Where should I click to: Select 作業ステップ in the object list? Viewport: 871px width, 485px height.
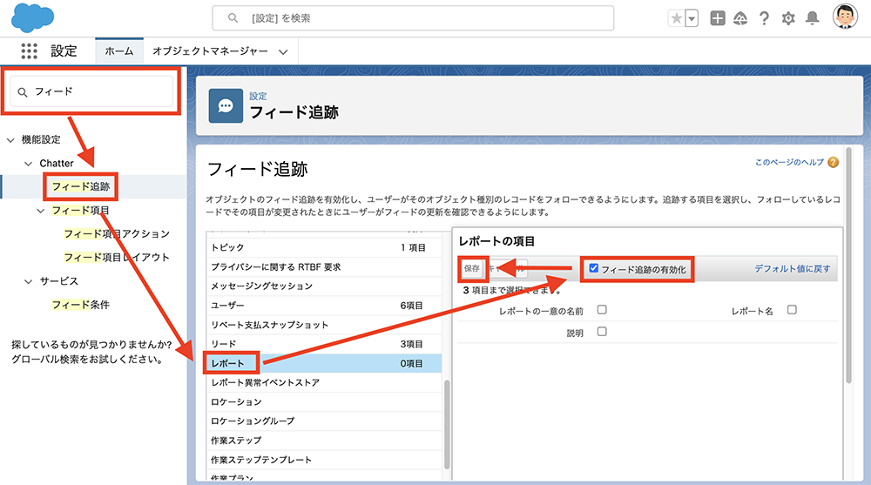(324, 441)
